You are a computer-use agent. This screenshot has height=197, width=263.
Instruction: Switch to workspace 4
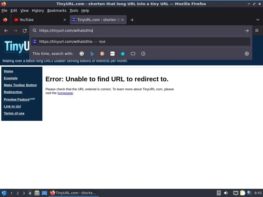tap(30, 193)
